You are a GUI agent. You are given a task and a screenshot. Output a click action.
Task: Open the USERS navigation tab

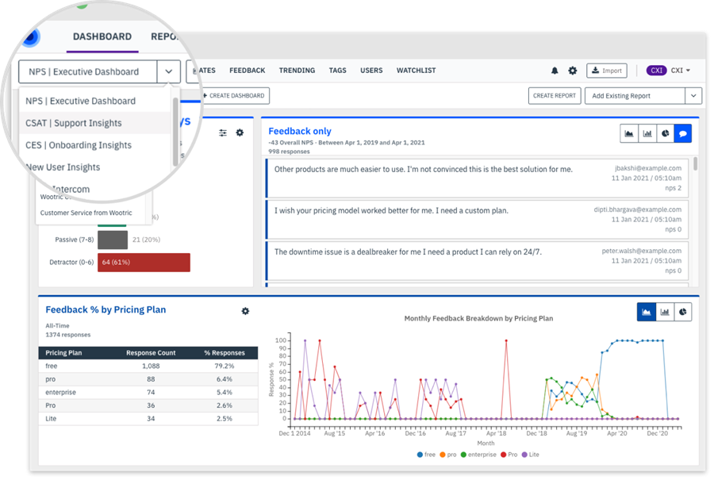[x=371, y=71]
